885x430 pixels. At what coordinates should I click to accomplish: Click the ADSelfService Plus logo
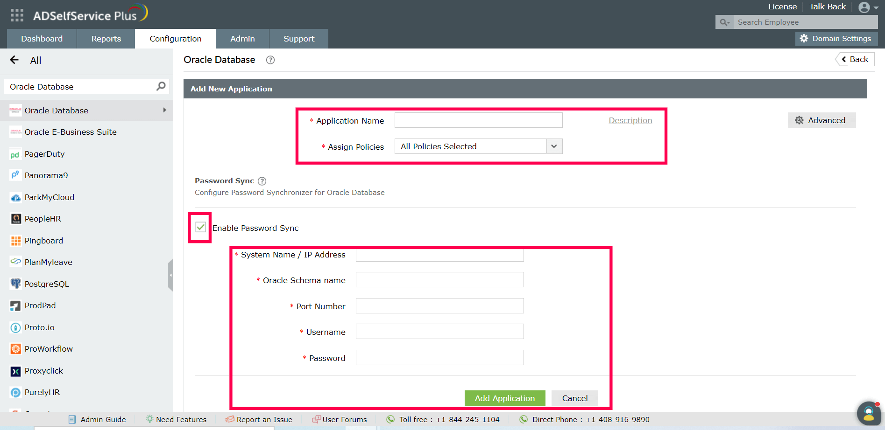91,14
